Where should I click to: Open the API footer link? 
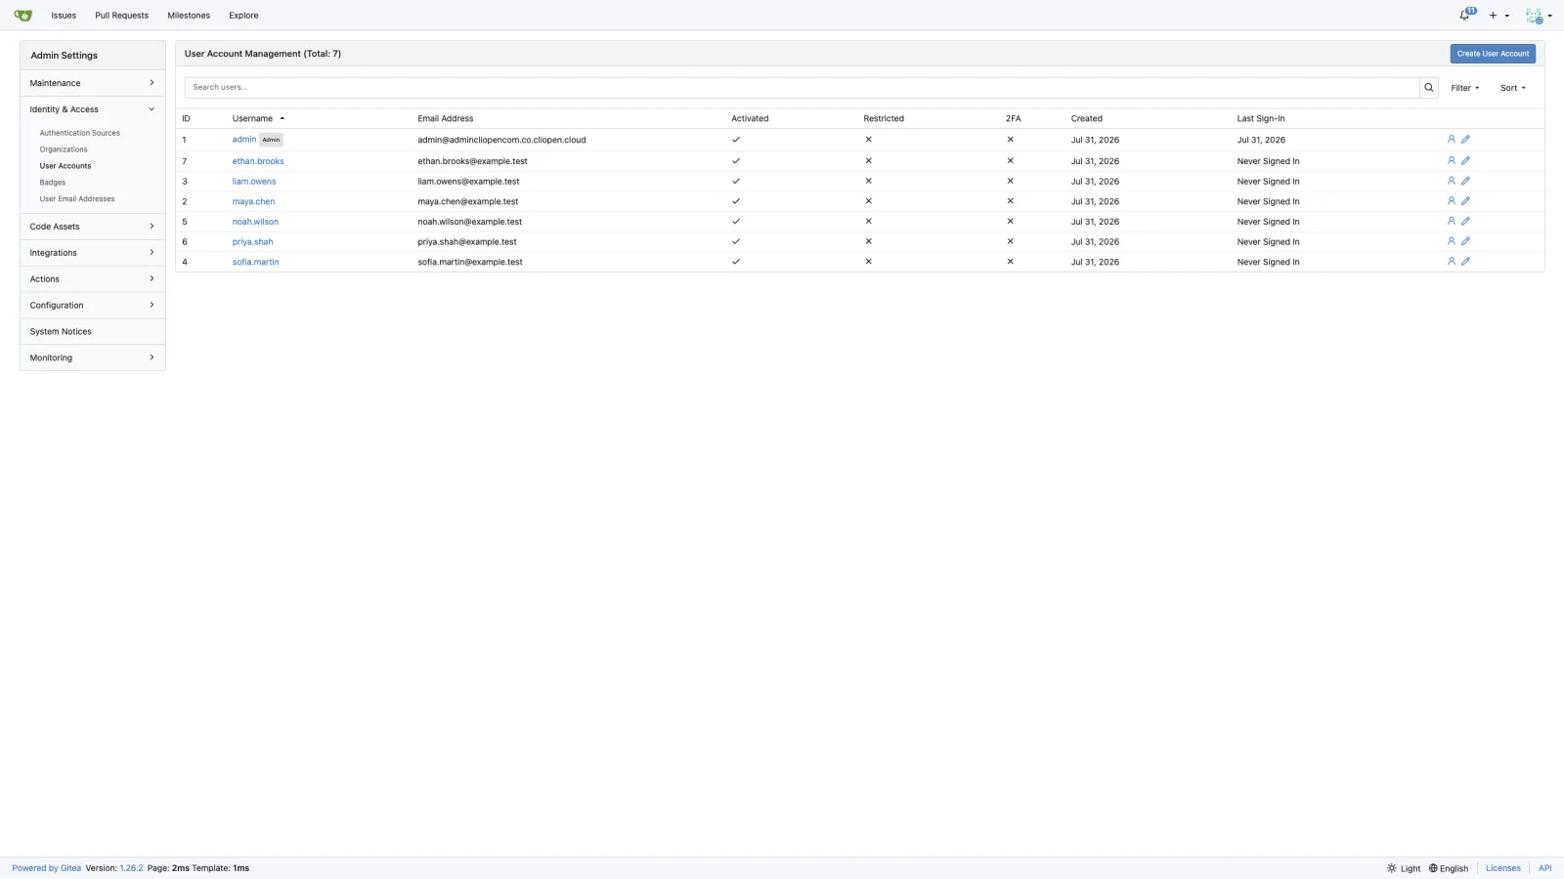[1544, 868]
